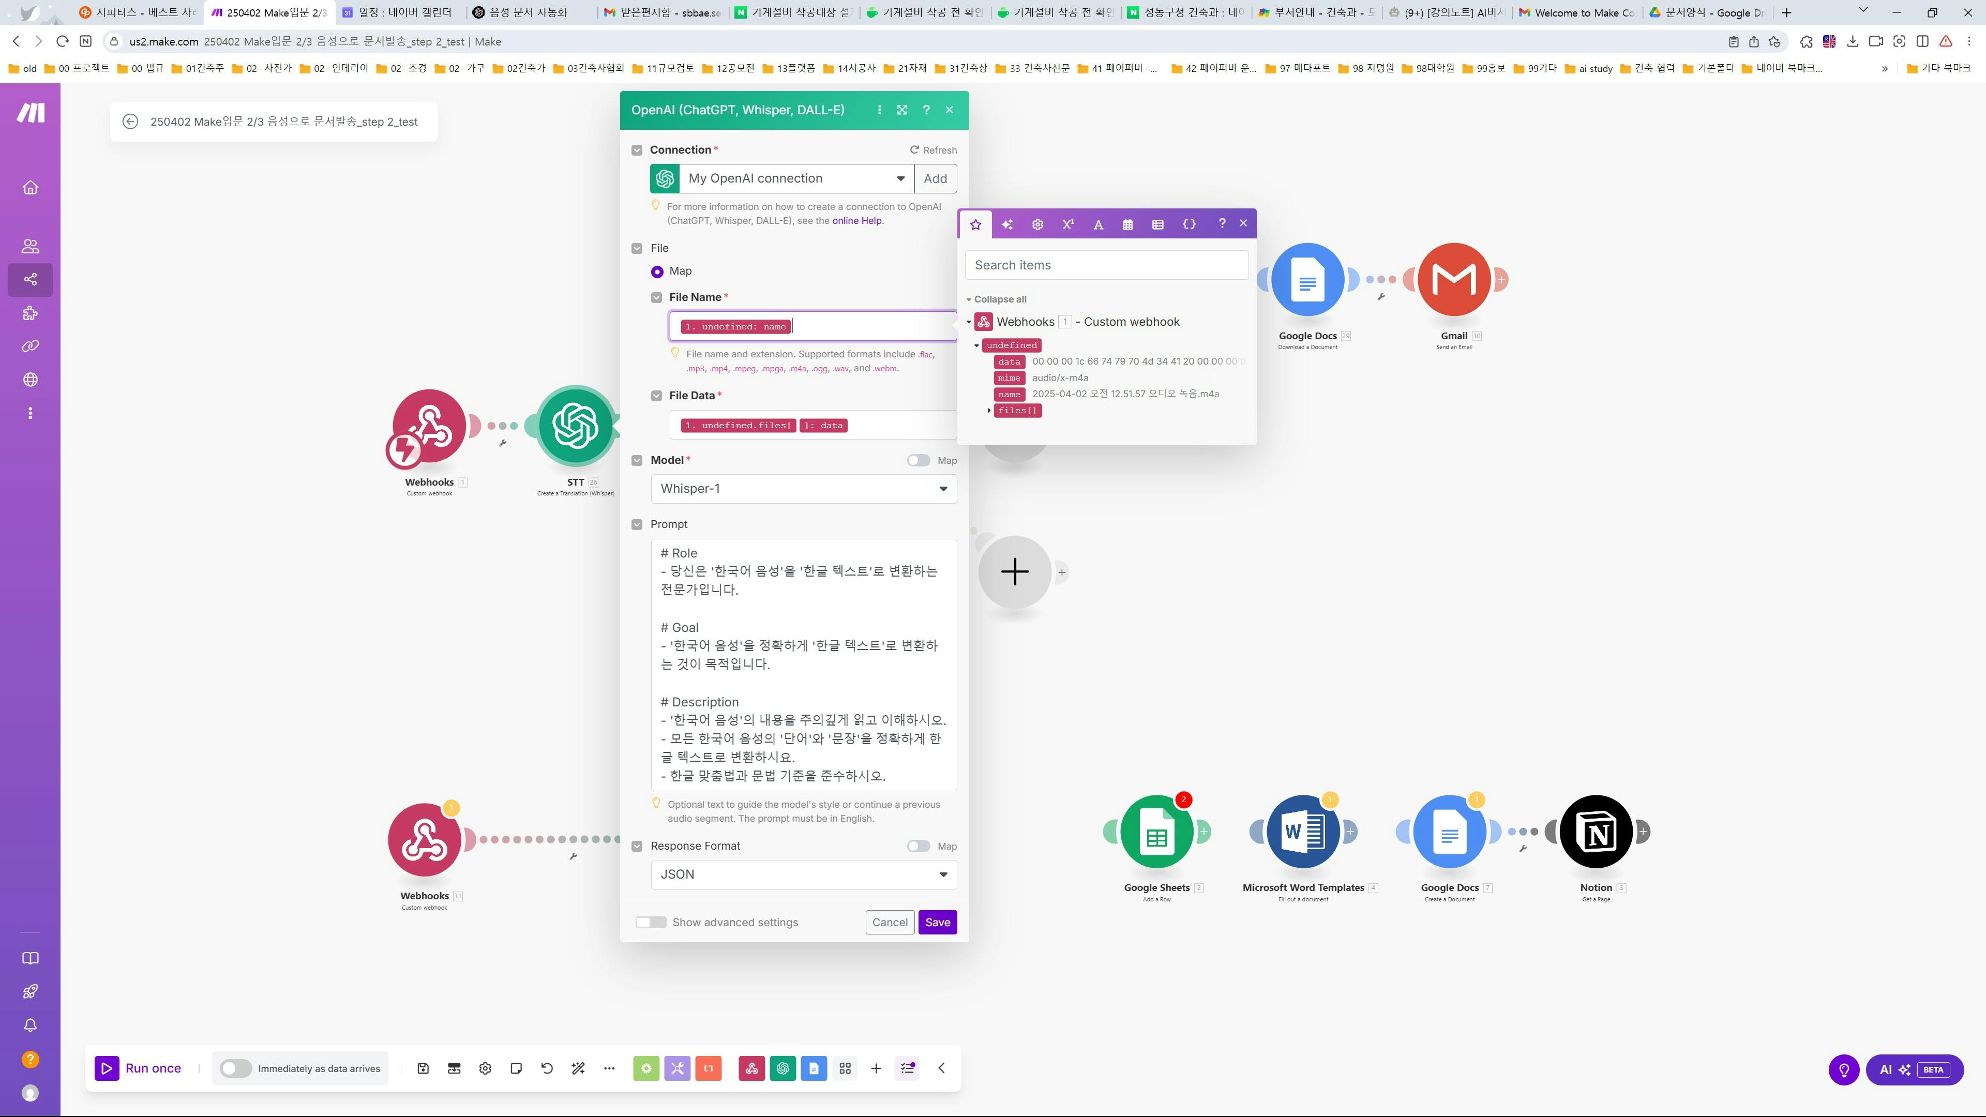This screenshot has height=1117, width=1986.
Task: Open the math functions tab in mapping panel
Action: pyautogui.click(x=1068, y=224)
